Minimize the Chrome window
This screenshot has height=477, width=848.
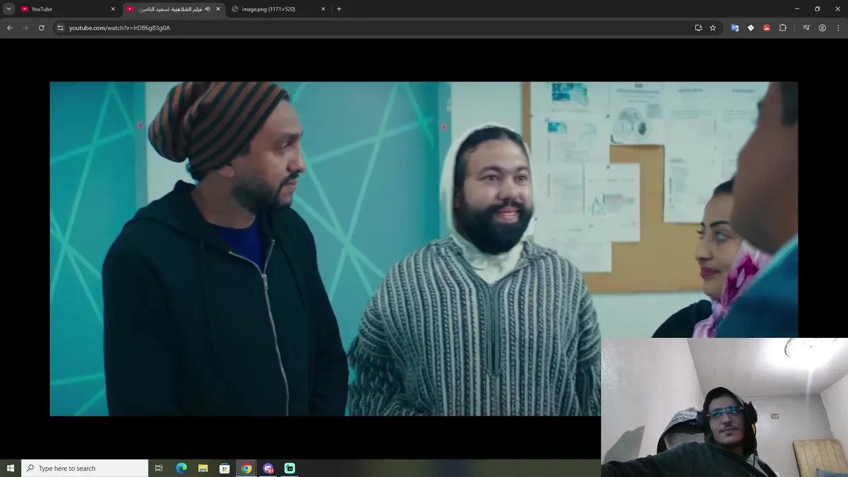pos(797,9)
